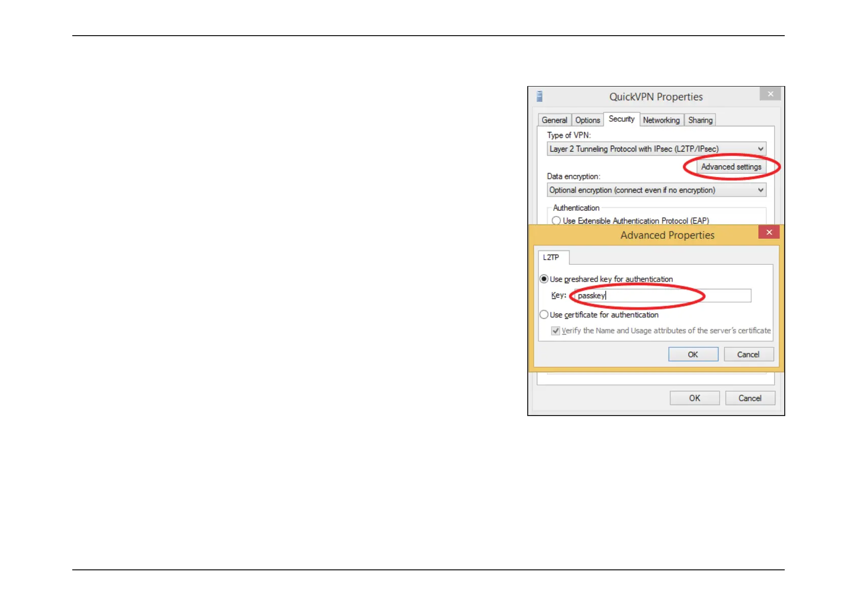Close the QuickVPN Properties window

(770, 94)
